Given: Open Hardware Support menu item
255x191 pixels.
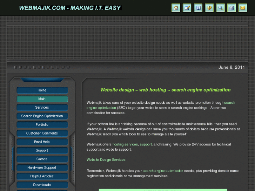Looking at the screenshot, I should click(42, 168).
